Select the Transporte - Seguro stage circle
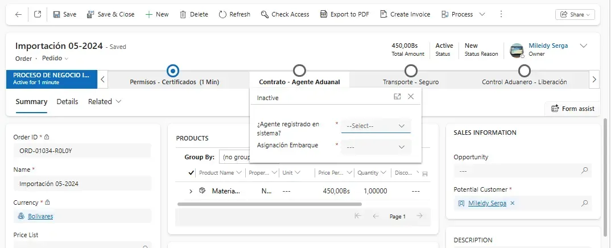 click(411, 71)
